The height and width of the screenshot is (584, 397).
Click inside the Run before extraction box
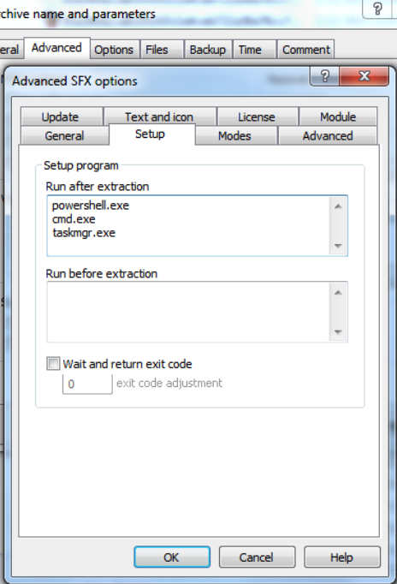tap(188, 312)
